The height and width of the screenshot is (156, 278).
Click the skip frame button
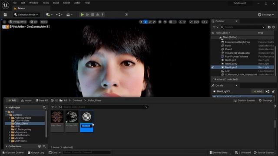[87, 15]
